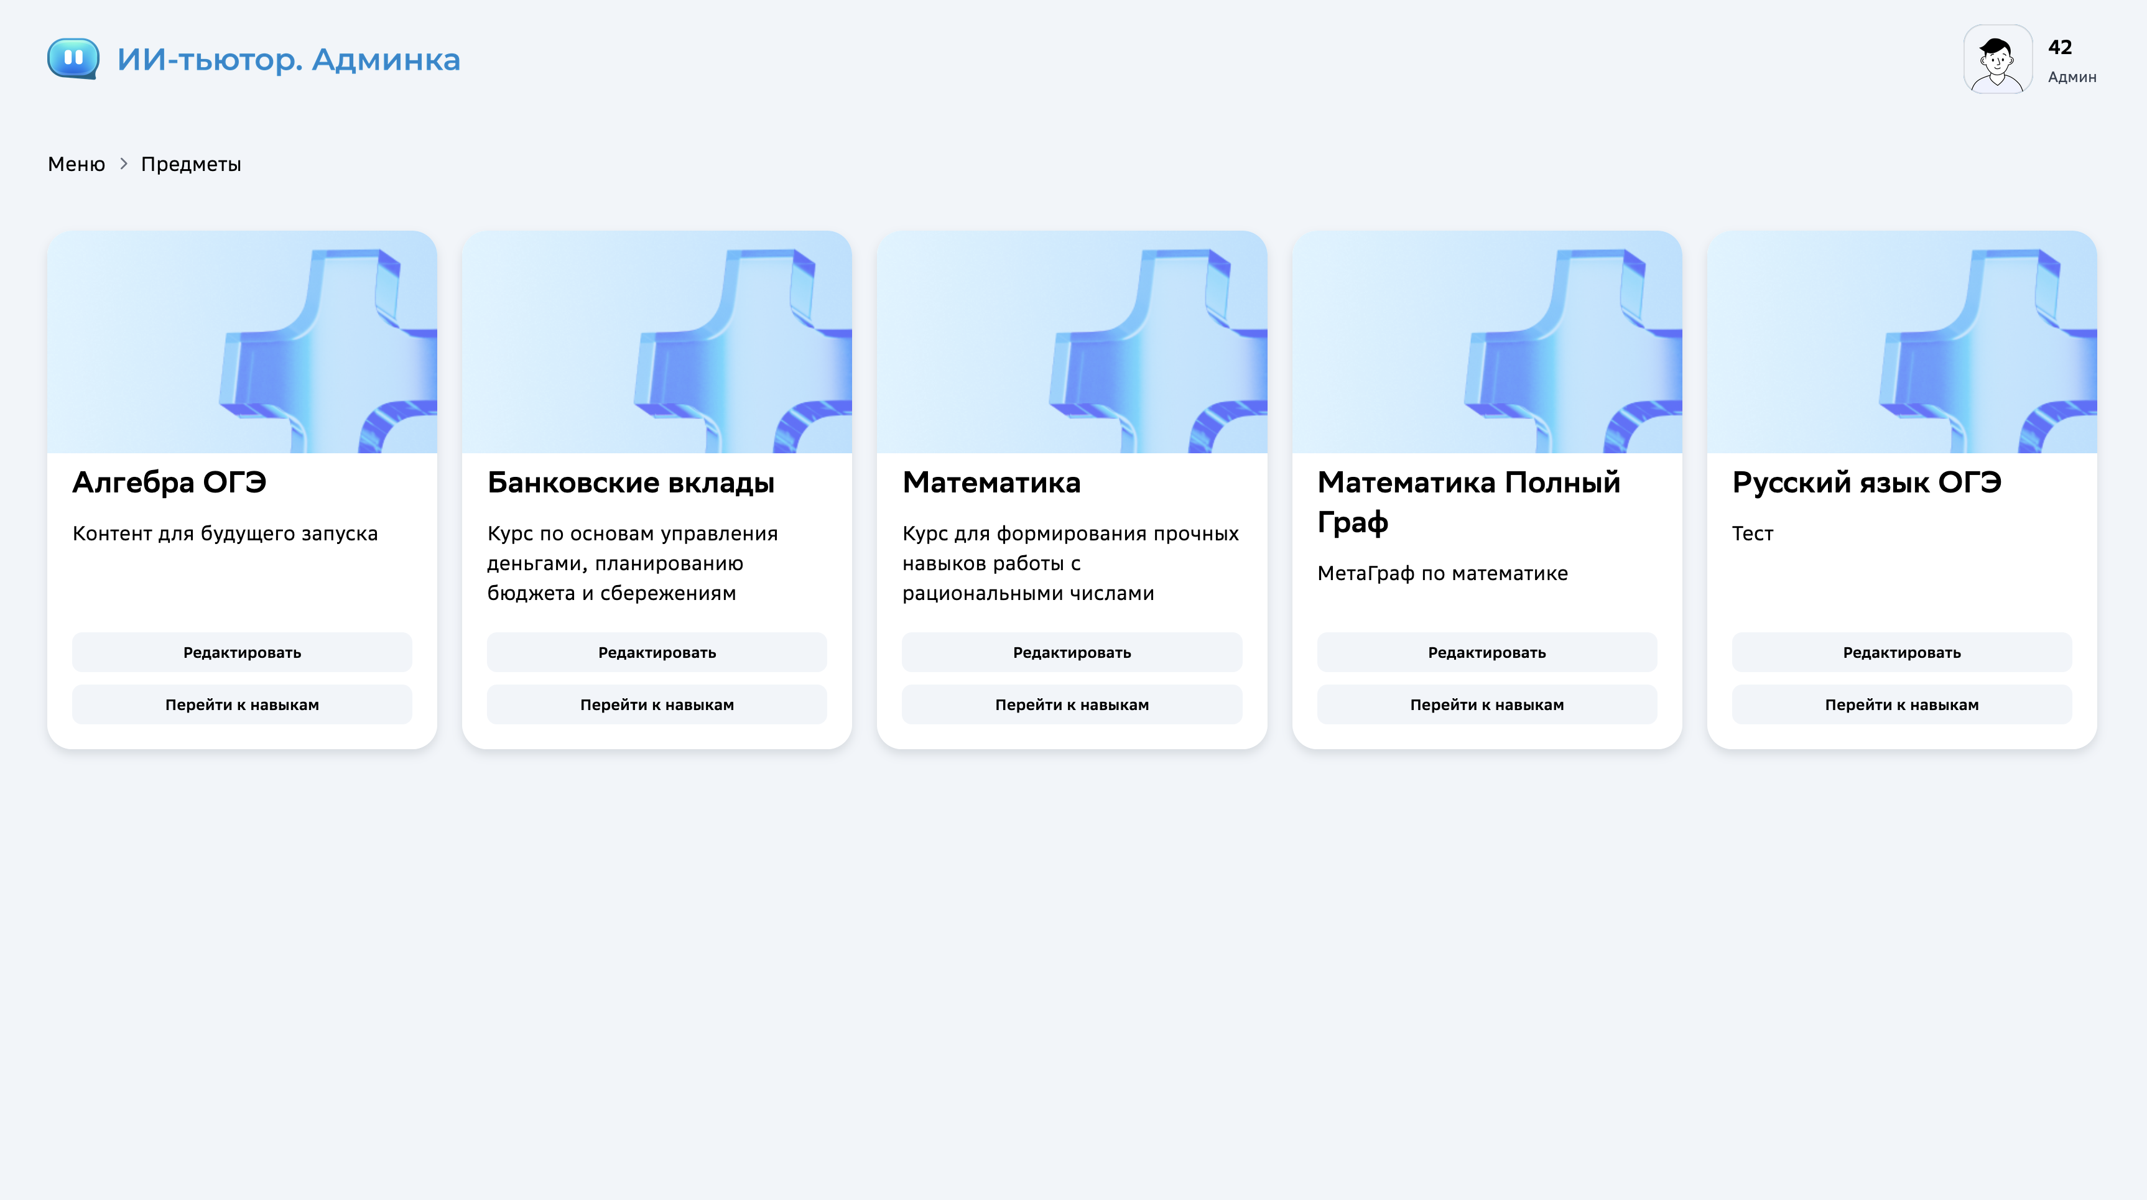Edit the Математика subject card
The image size is (2147, 1200).
pos(1072,652)
